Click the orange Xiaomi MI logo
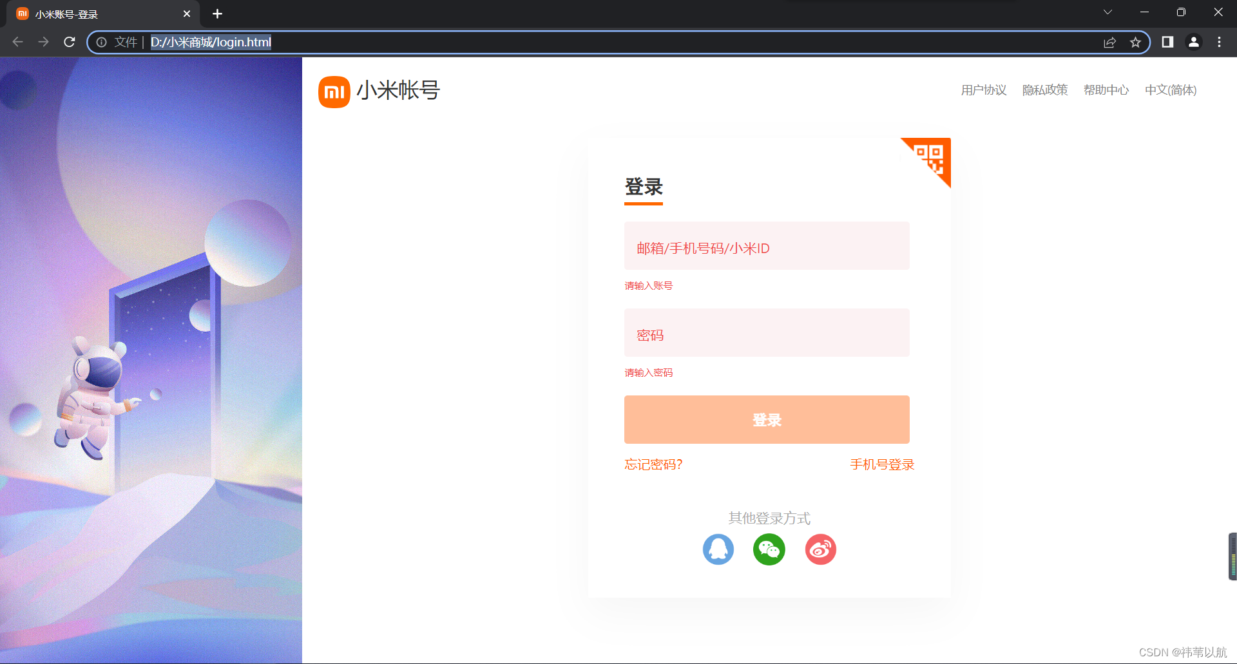 click(334, 92)
